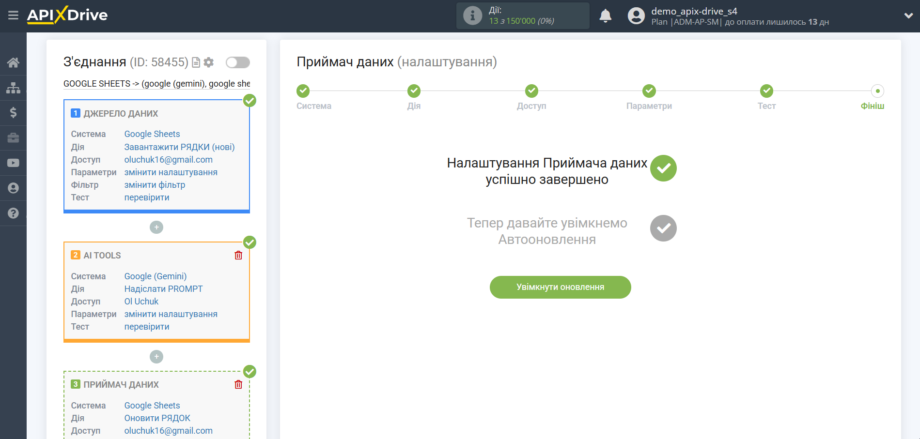
Task: Delete the AI TOOLS block via trash icon
Action: point(238,255)
